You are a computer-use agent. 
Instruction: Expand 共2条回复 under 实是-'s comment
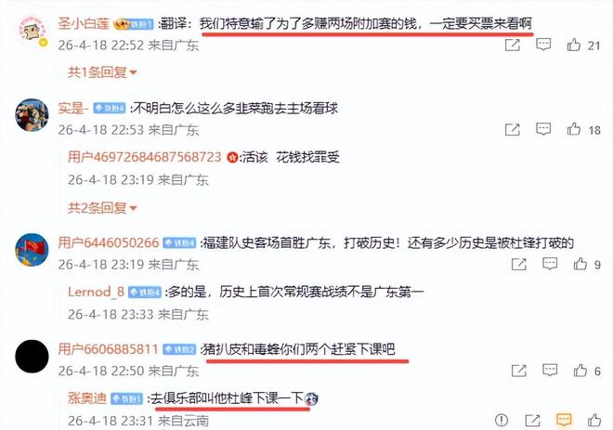pos(102,208)
